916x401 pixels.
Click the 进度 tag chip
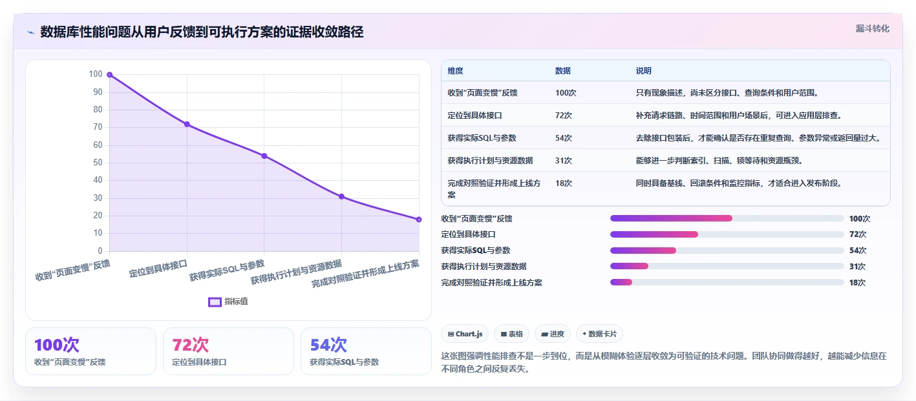pyautogui.click(x=553, y=334)
